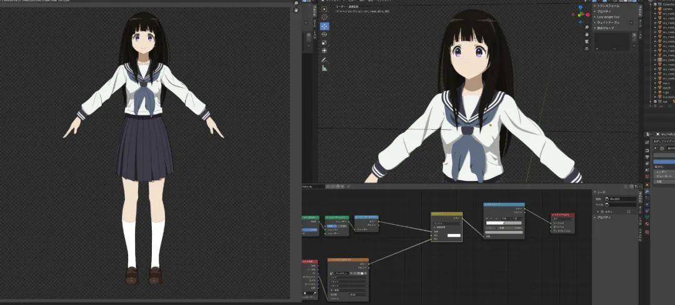Select the Transform tool

(x=324, y=51)
